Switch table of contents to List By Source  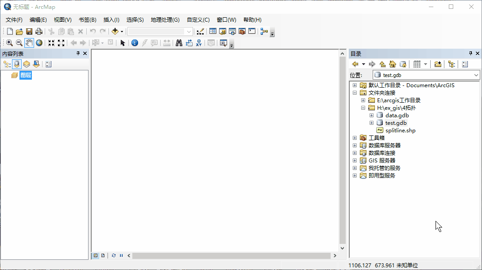click(17, 64)
